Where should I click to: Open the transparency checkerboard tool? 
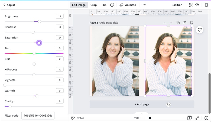point(190,5)
